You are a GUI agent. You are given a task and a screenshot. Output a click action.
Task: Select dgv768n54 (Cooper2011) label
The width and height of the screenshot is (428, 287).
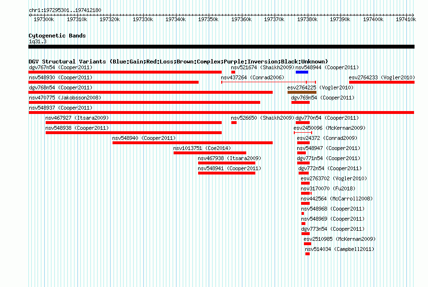pos(61,87)
